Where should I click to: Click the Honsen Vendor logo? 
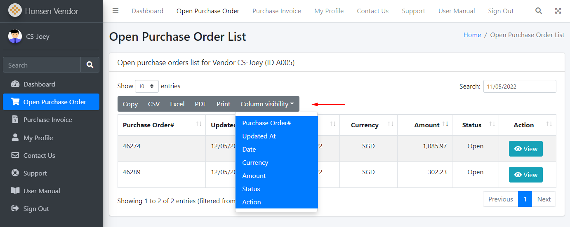point(15,11)
